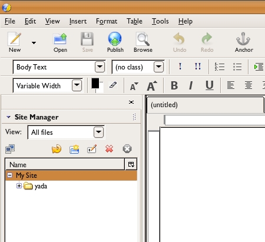
Task: Open the Insert menu
Action: [x=78, y=21]
